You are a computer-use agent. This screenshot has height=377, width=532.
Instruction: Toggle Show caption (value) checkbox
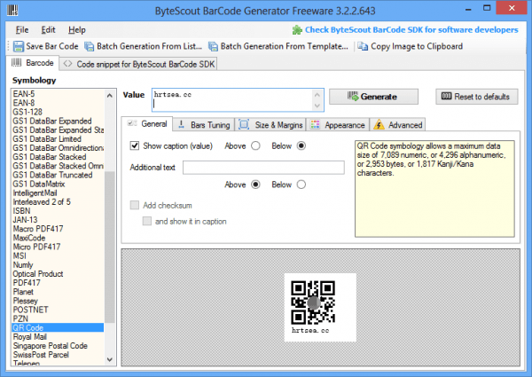click(x=135, y=145)
